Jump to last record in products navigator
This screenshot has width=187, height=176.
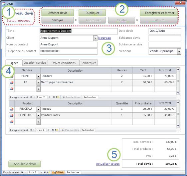(53, 130)
